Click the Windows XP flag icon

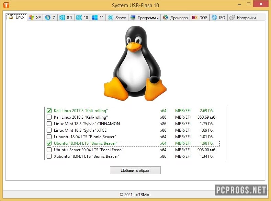click(x=31, y=17)
